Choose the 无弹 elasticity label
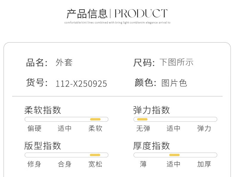 coord(143,129)
